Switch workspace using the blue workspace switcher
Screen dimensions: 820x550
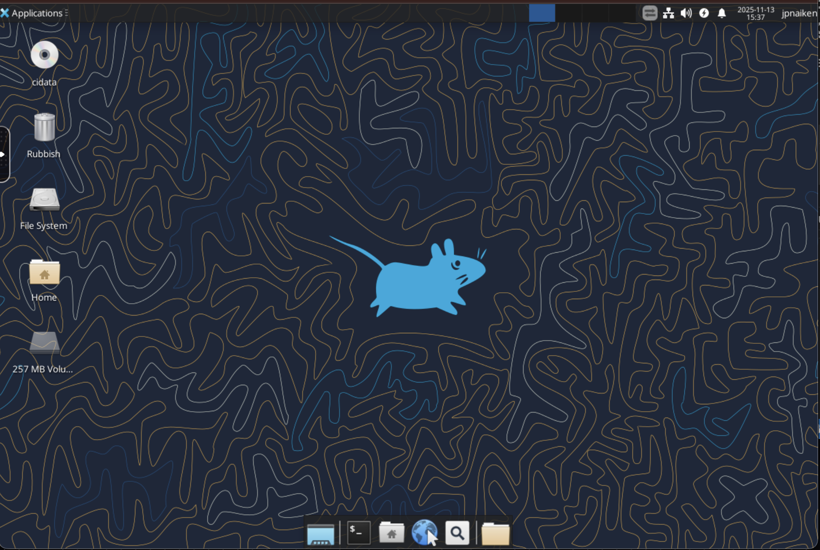[542, 13]
